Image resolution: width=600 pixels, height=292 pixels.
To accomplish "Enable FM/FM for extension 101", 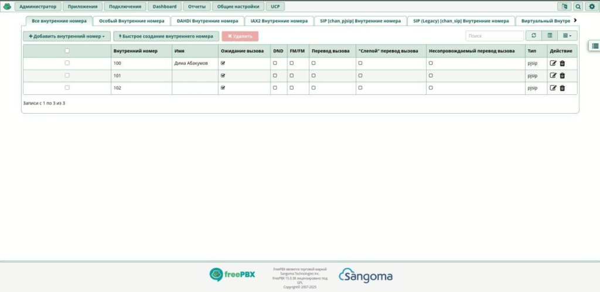I will 292,76.
